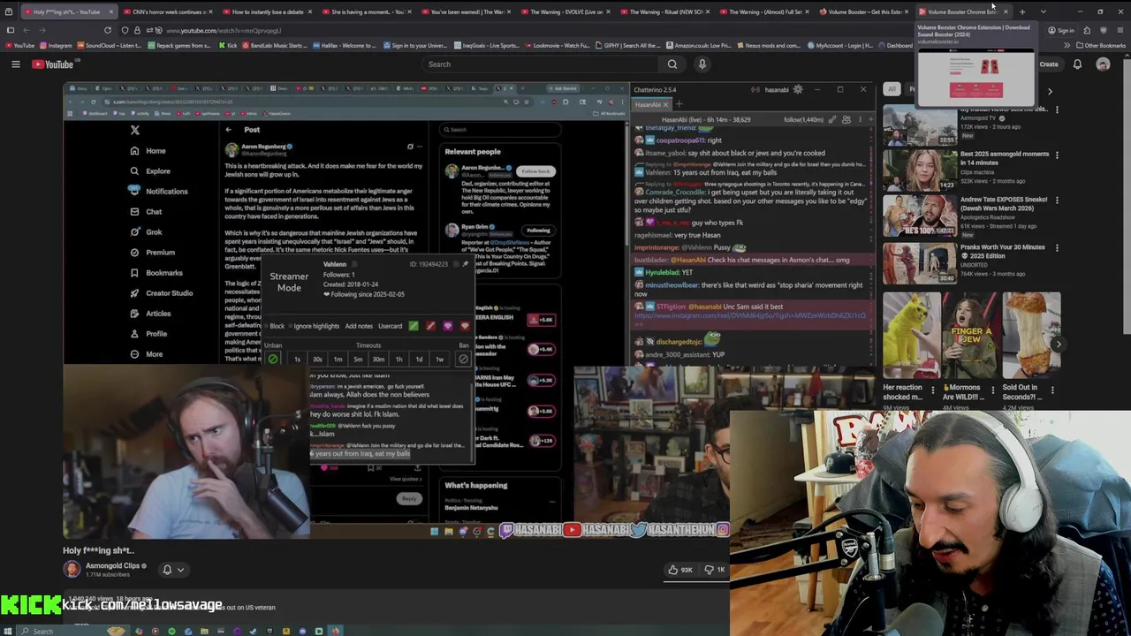Image resolution: width=1131 pixels, height=636 pixels.
Task: Open the browser extensions icon
Action: 1087,30
